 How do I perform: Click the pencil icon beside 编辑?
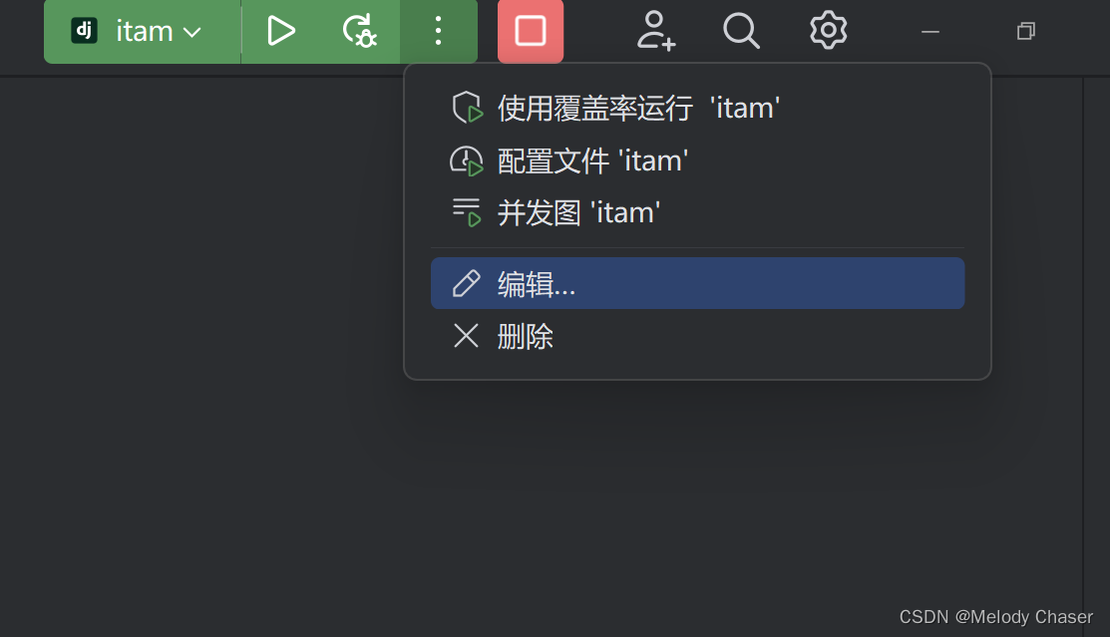pos(467,283)
